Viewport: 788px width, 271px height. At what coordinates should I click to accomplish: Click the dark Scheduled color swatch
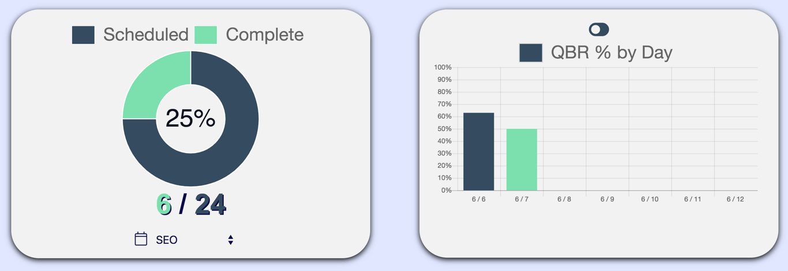pyautogui.click(x=83, y=35)
